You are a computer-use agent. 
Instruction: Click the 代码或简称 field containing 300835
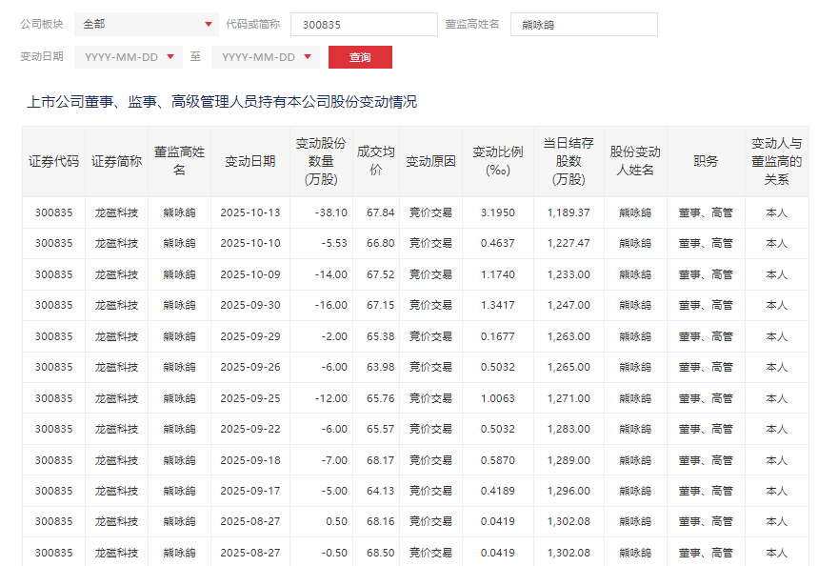coord(362,23)
